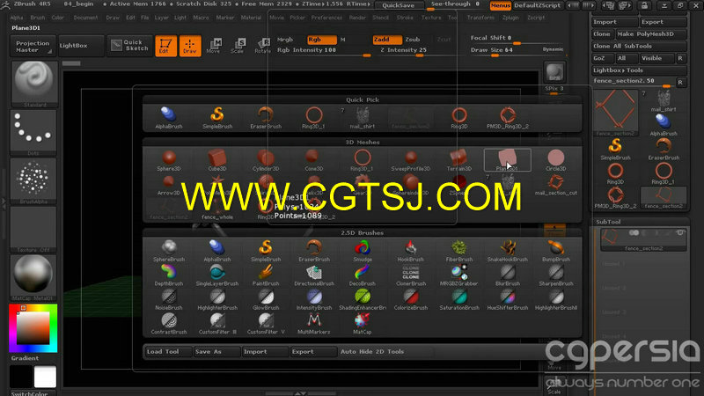The height and width of the screenshot is (396, 704).
Task: Pick SweepProfile3D mesh
Action: click(x=410, y=160)
